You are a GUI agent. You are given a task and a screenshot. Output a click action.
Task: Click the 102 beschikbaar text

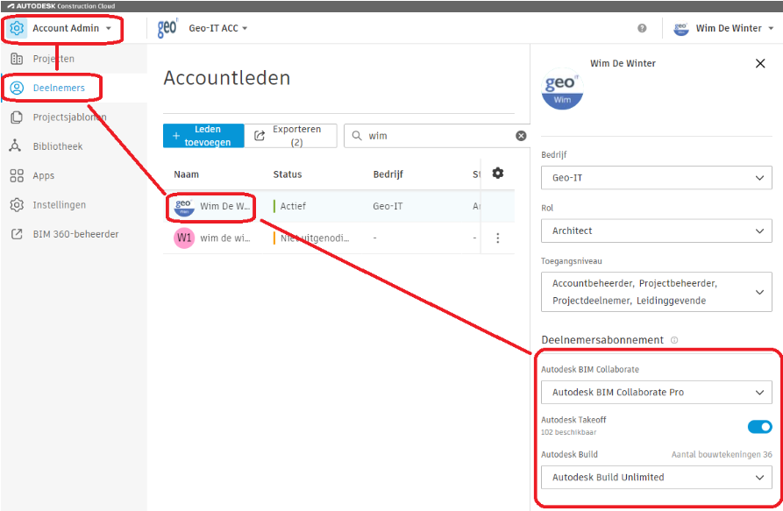(x=568, y=432)
